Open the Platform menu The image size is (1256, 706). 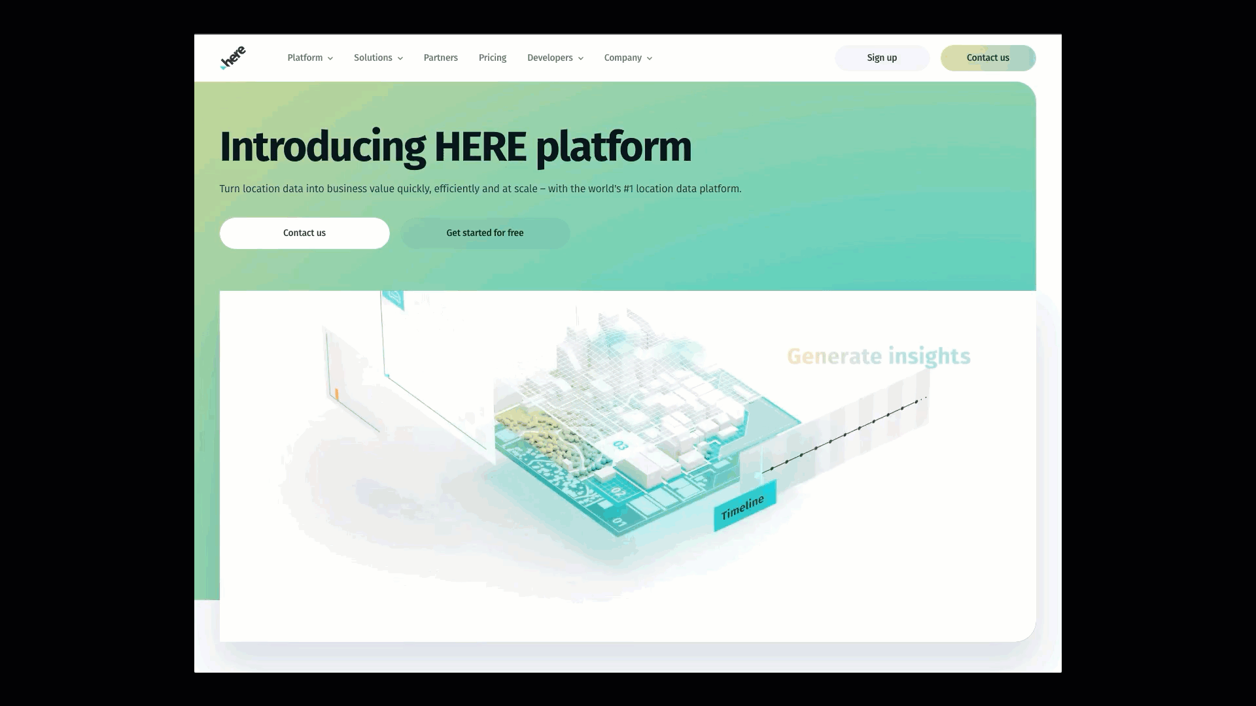tap(310, 58)
